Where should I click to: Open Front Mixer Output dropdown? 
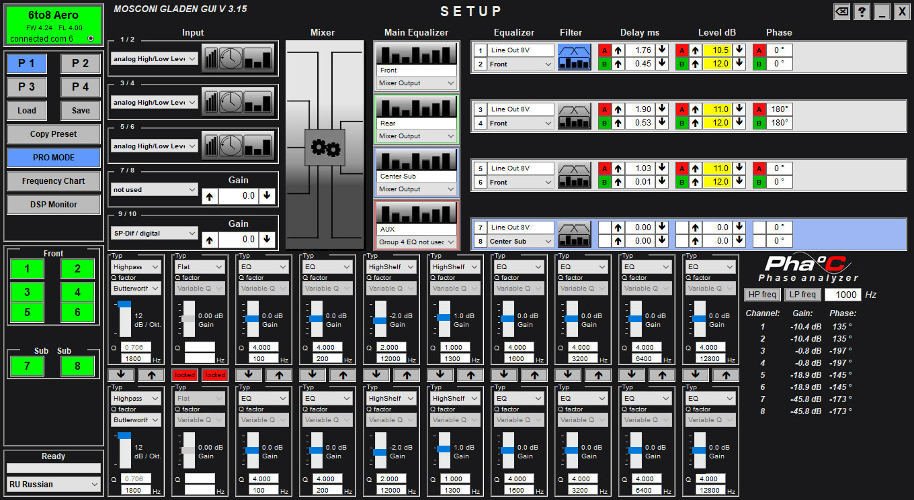tap(416, 83)
